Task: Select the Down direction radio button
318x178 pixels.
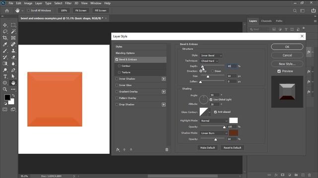Action: coord(212,71)
